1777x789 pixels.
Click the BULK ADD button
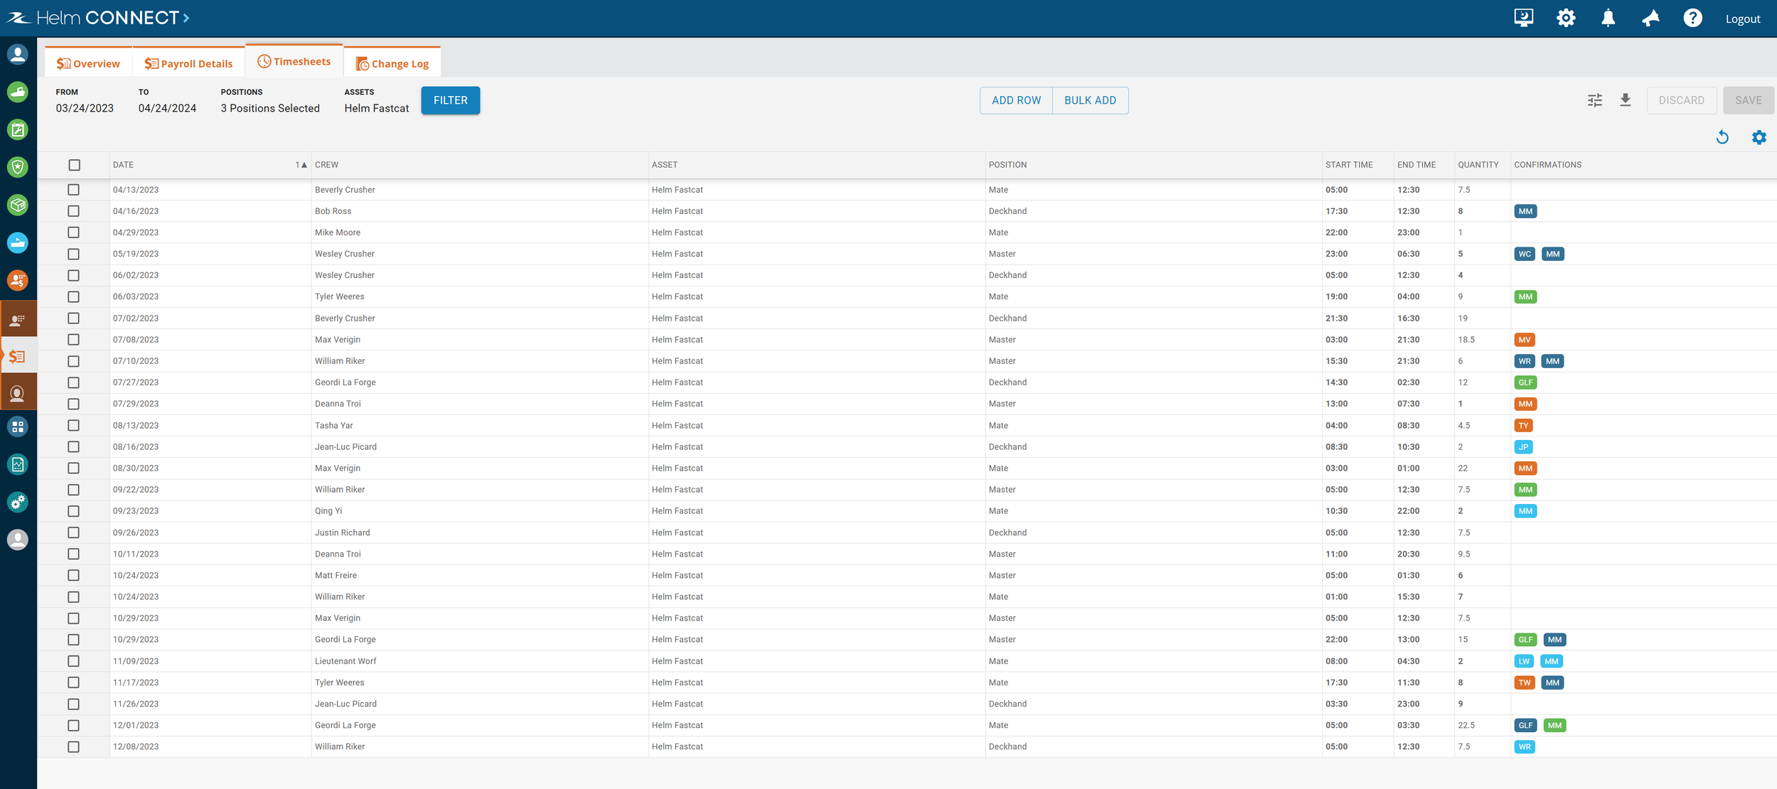[1090, 100]
